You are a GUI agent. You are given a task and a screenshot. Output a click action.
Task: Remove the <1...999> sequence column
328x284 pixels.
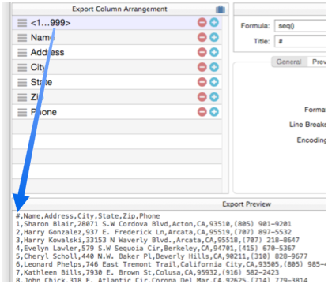[x=202, y=23]
